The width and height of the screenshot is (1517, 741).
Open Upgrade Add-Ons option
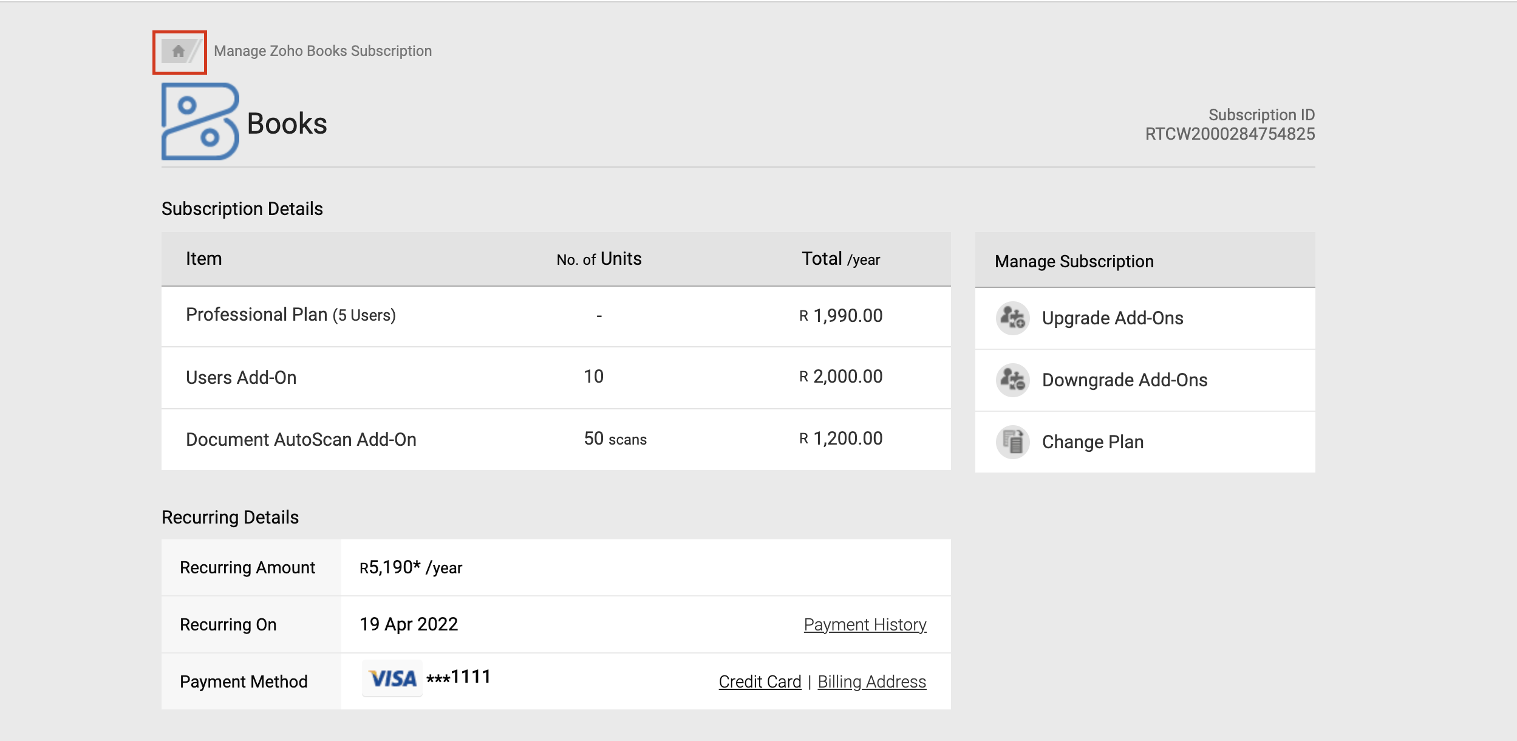(1112, 318)
